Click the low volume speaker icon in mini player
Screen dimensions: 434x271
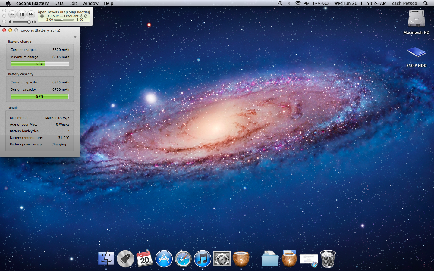pos(10,22)
